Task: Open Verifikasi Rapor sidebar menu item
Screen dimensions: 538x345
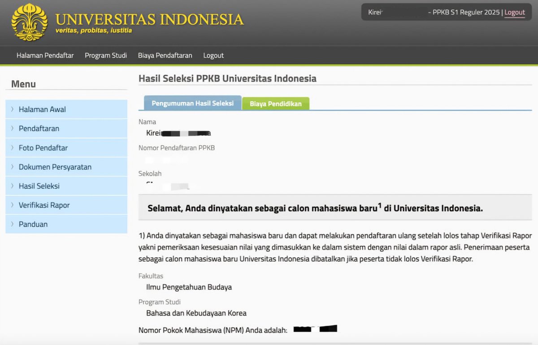Action: [x=66, y=205]
